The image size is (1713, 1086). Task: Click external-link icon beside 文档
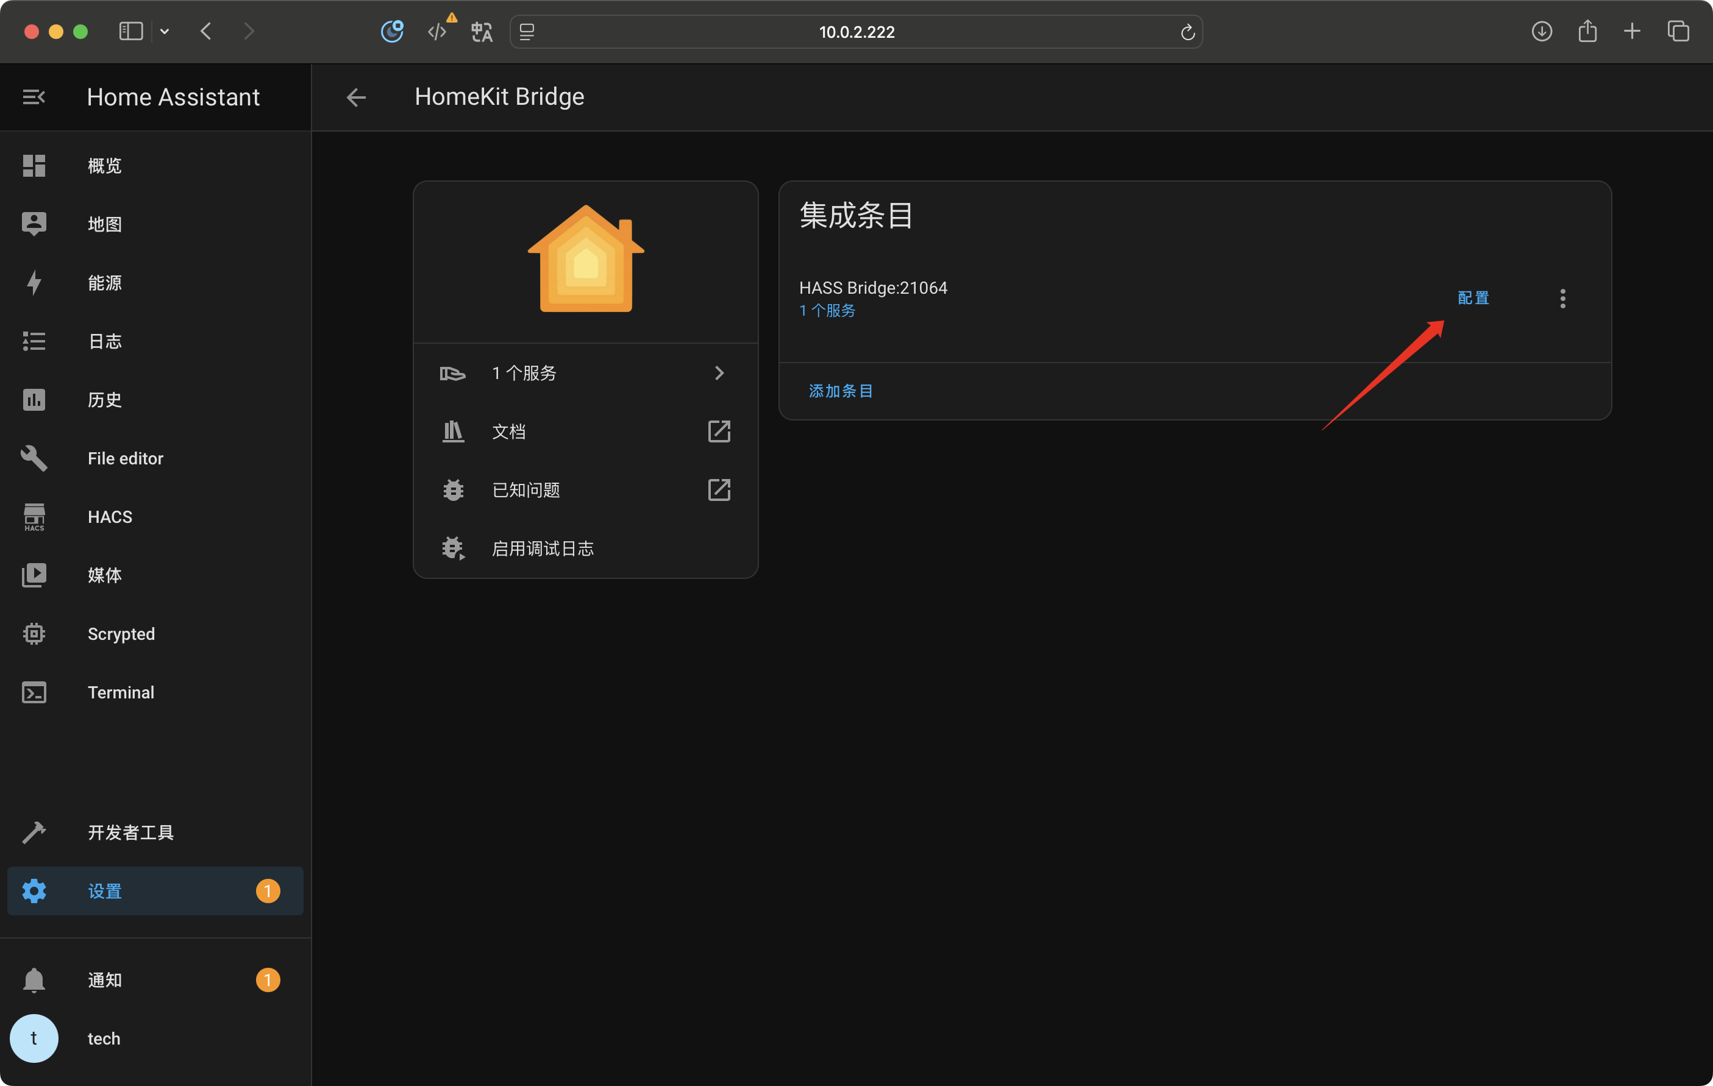pyautogui.click(x=719, y=431)
